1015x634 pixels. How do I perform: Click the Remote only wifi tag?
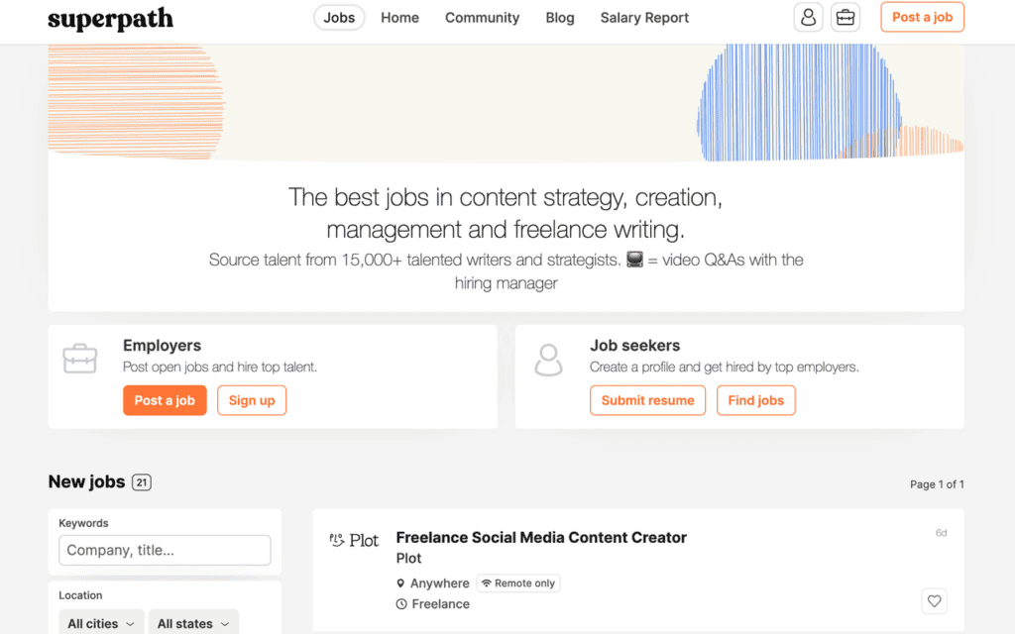(517, 583)
